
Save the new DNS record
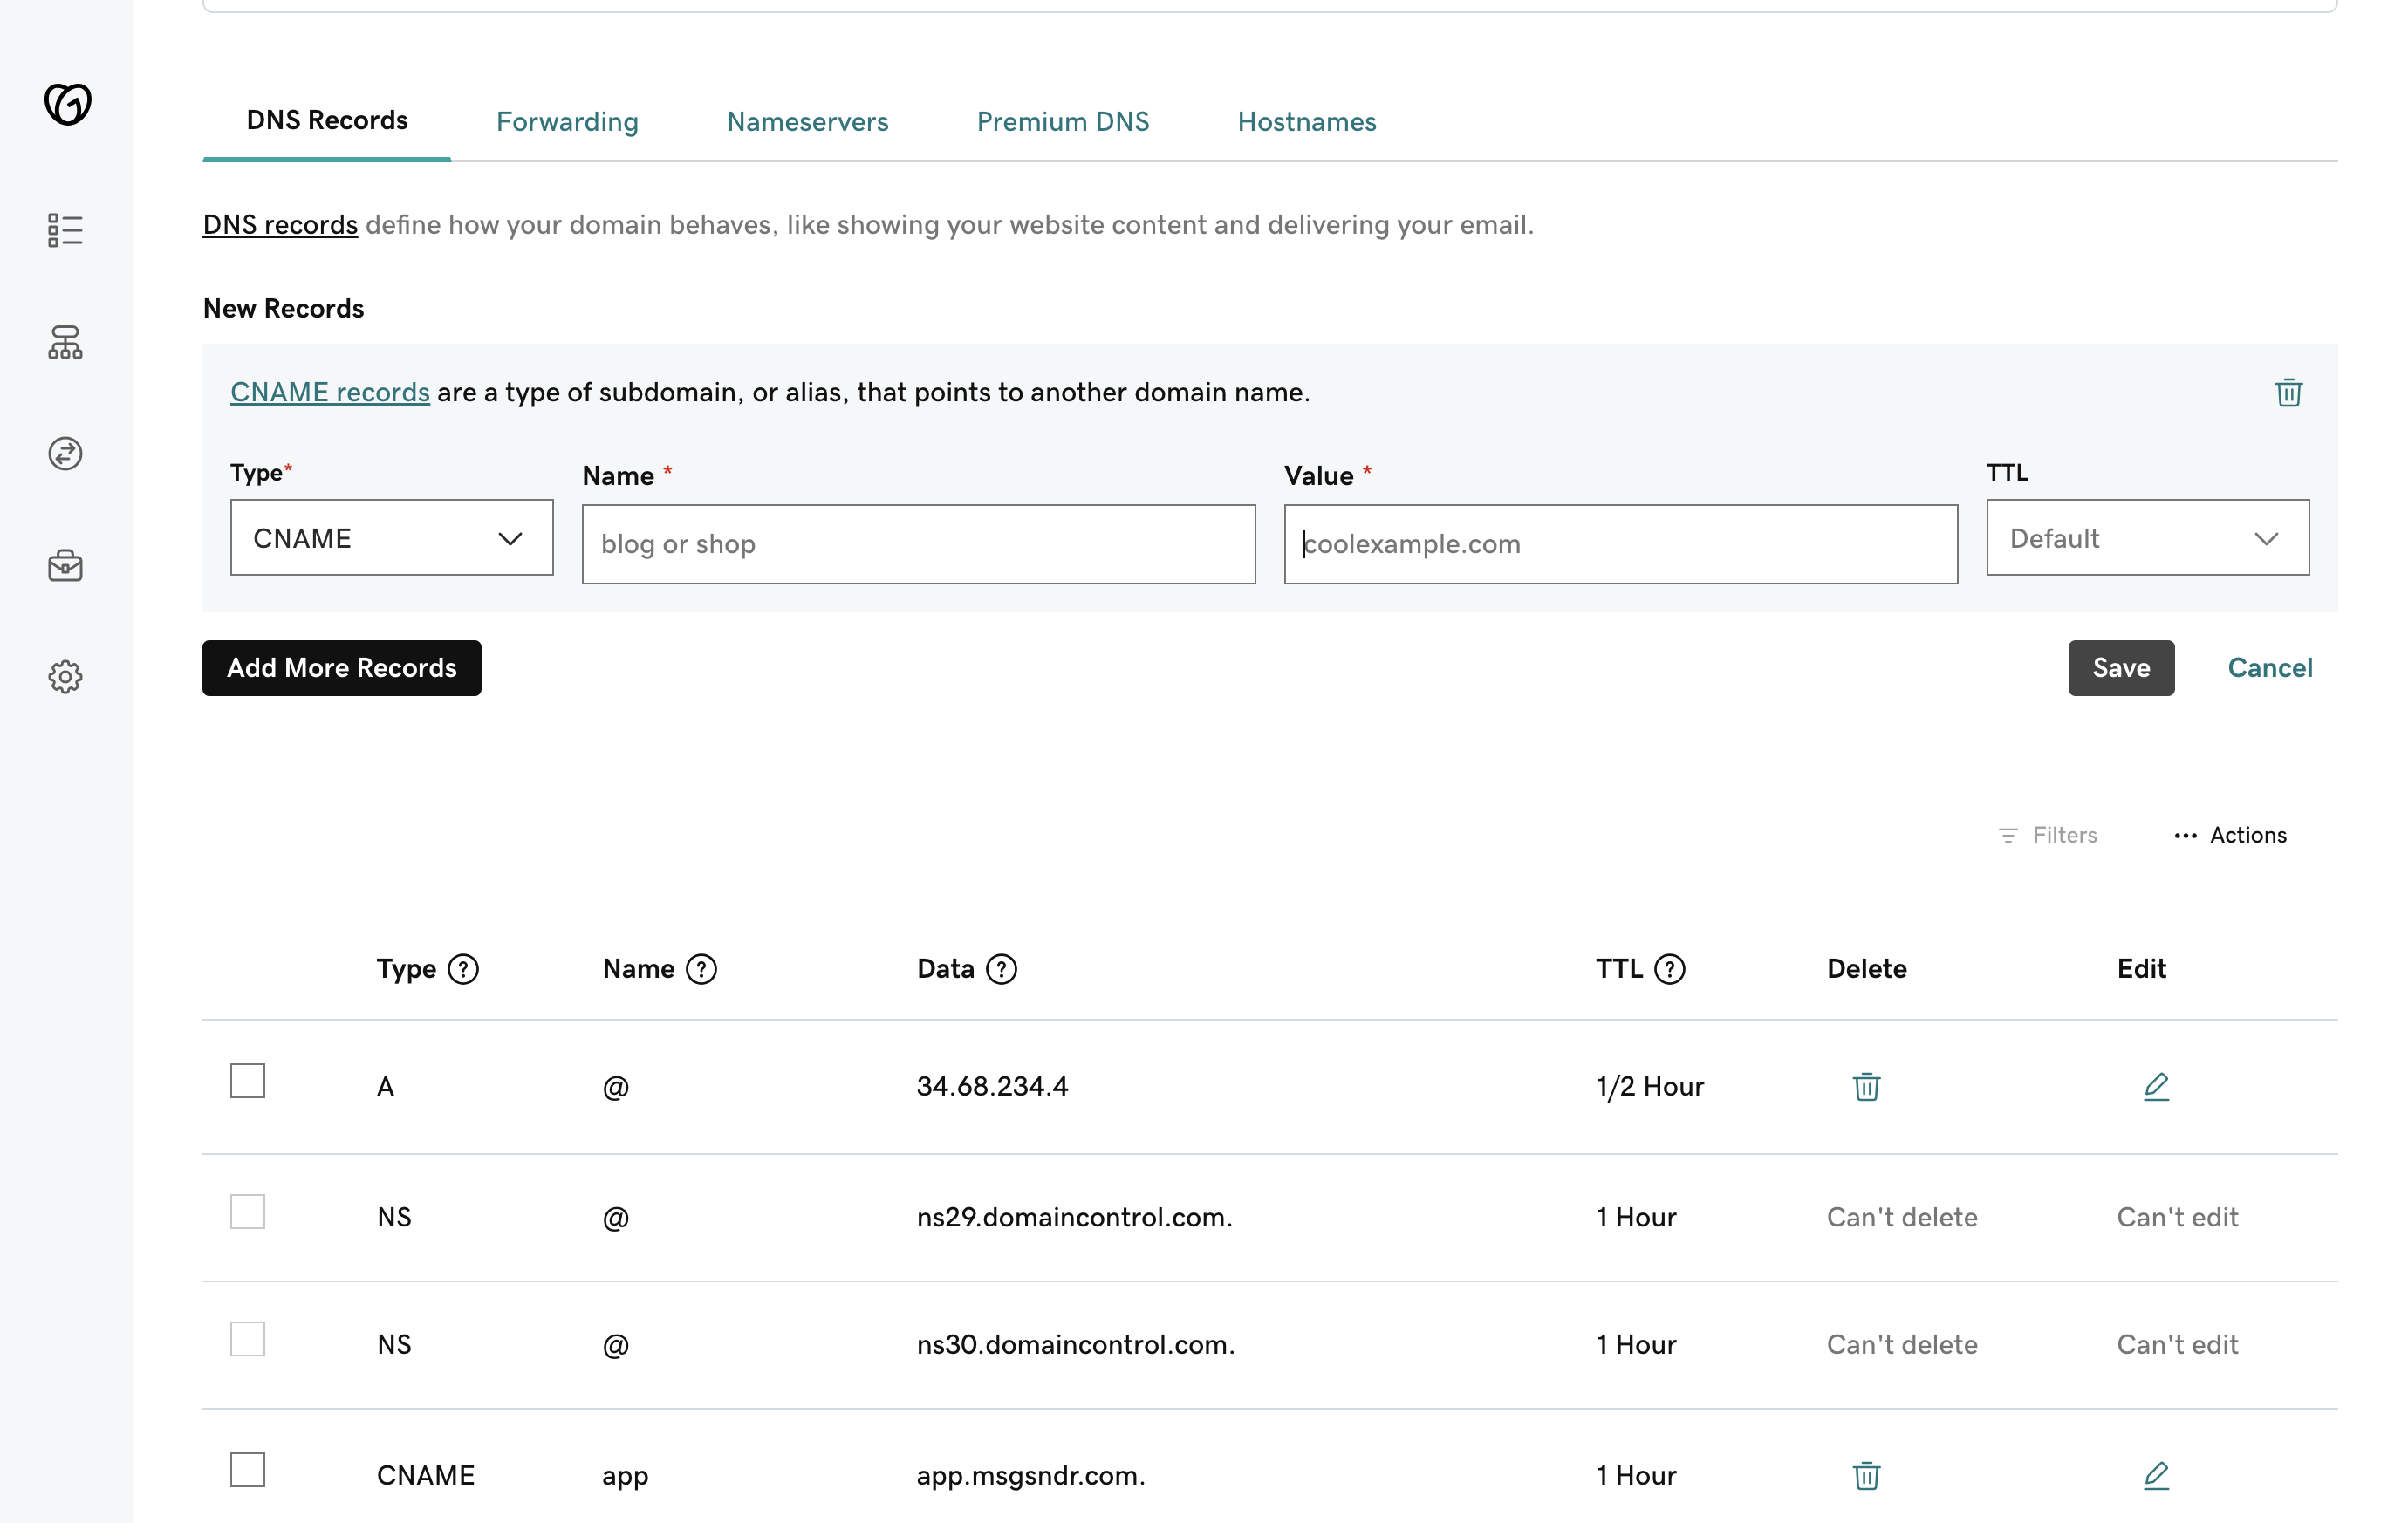[2121, 668]
